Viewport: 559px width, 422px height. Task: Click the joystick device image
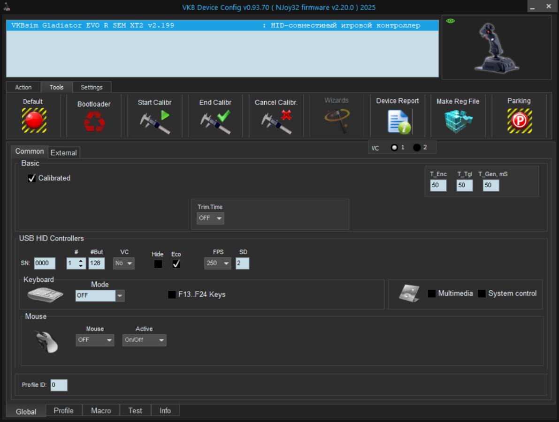pos(496,48)
